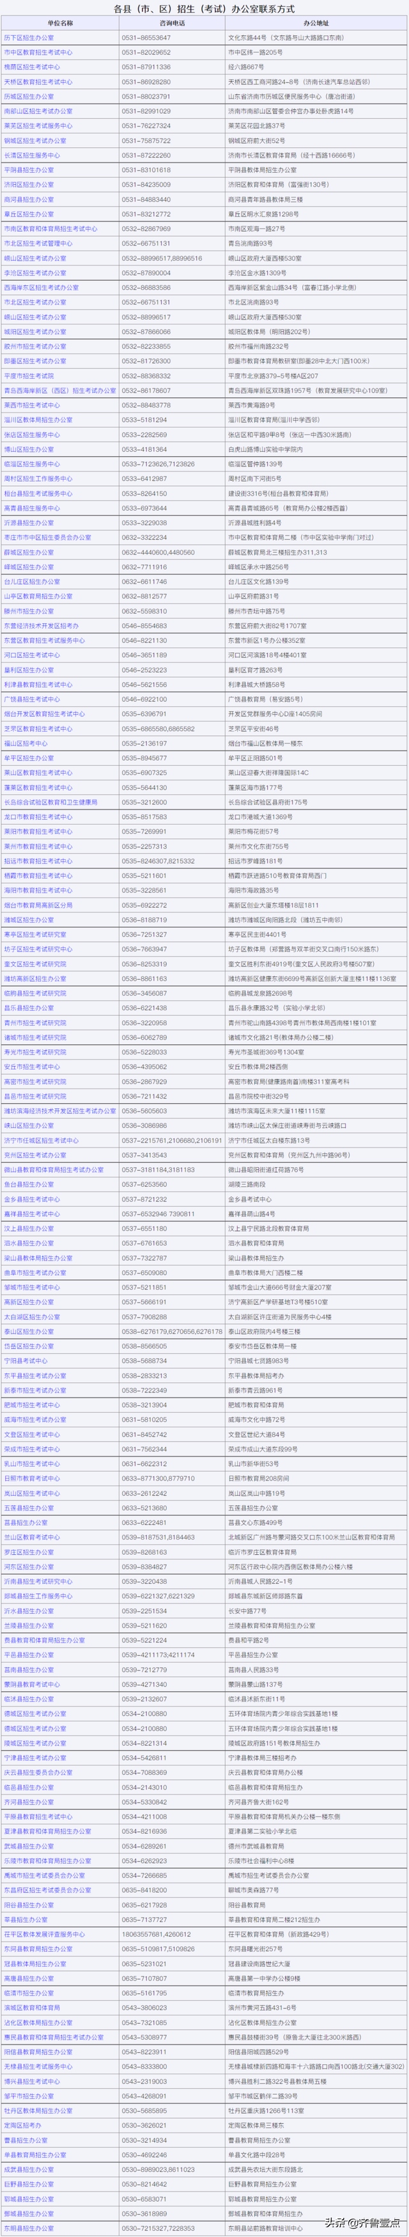Select the 博山区招生办公室 link
The width and height of the screenshot is (409, 2237).
click(x=29, y=449)
